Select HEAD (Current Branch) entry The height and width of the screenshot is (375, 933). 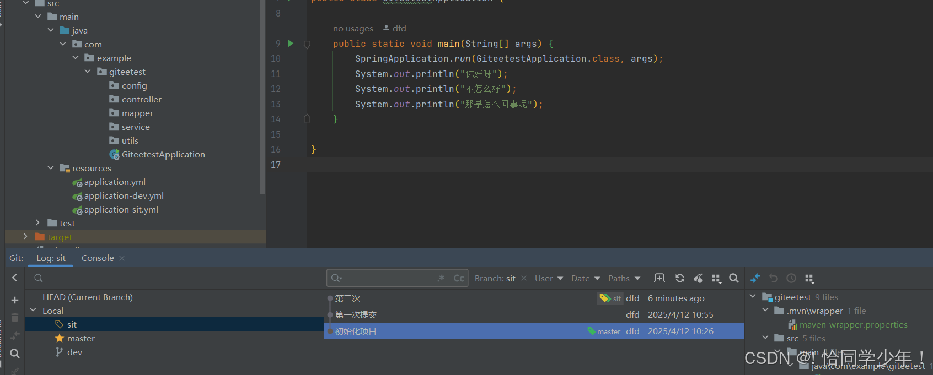click(88, 297)
